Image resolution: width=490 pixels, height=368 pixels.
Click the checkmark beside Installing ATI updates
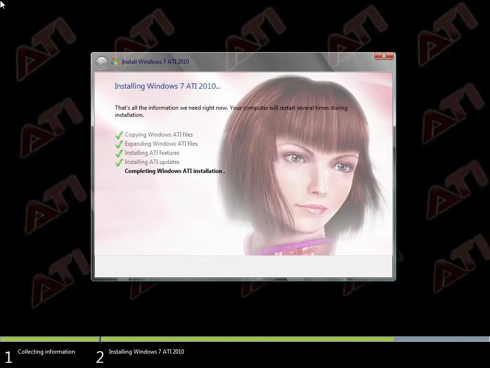coord(119,162)
